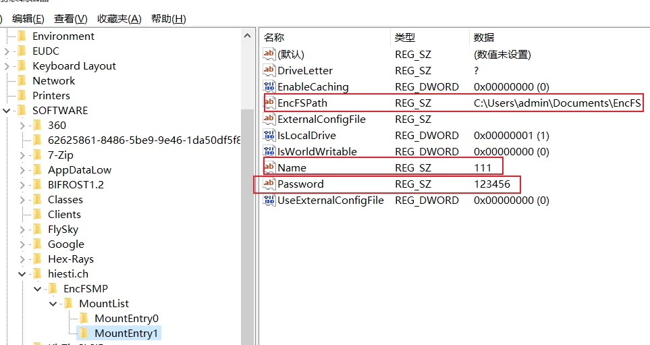Click the binary DWORD icon beside EnableCaching

[x=269, y=87]
